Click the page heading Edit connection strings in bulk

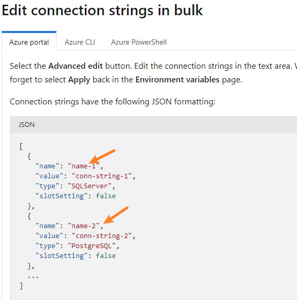point(102,10)
